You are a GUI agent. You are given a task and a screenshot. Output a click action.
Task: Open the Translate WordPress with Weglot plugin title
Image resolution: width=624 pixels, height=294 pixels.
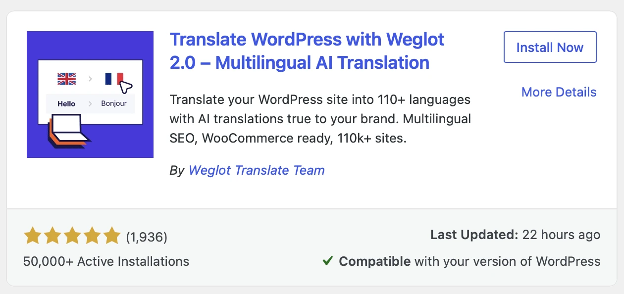tap(307, 51)
